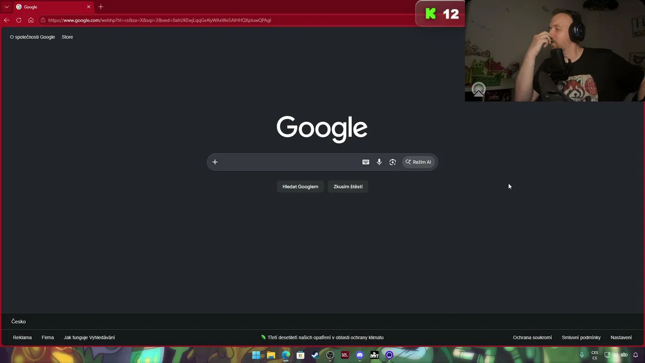Open the Reklama footer link
Screen dimensions: 645x363
click(x=22, y=337)
